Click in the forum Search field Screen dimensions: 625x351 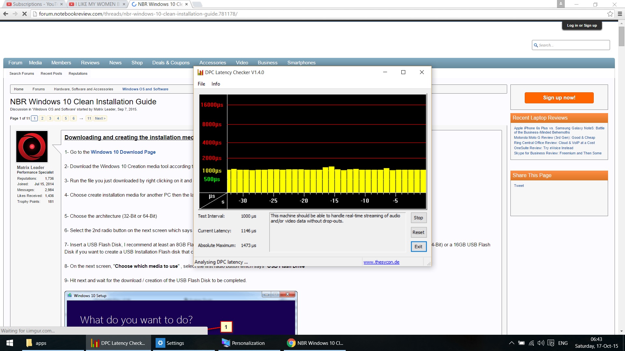571,45
